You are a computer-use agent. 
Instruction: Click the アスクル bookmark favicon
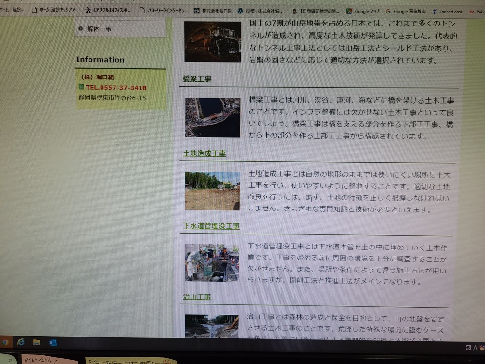(x=88, y=10)
